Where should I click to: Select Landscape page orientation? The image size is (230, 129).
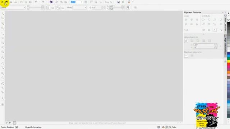tap(53, 8)
